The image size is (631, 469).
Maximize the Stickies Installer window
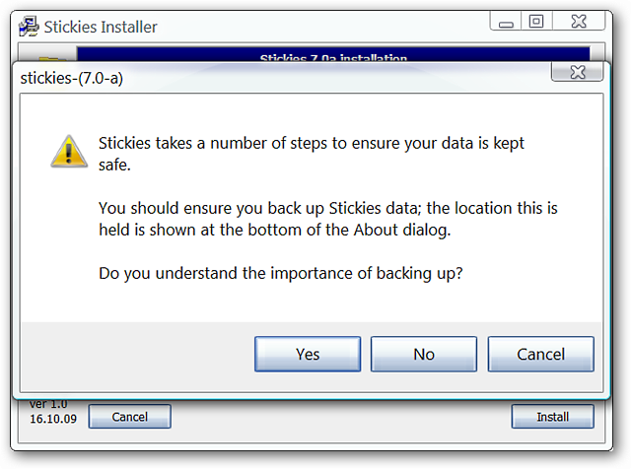click(x=536, y=22)
